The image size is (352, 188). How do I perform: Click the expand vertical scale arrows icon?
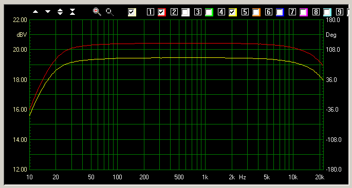(60, 12)
